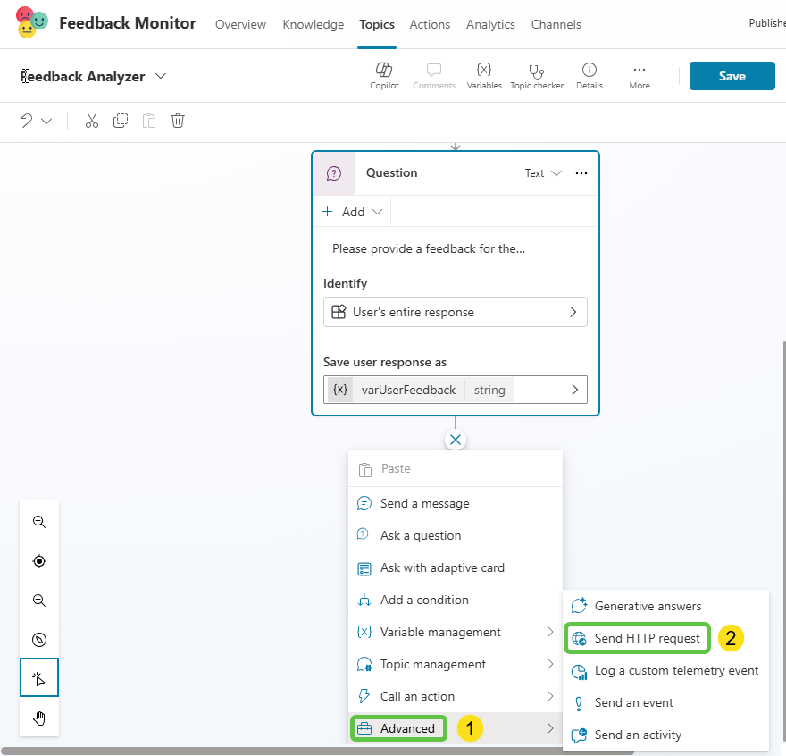Activate the pan hand tool
Screen dimensions: 786x756
tap(38, 718)
